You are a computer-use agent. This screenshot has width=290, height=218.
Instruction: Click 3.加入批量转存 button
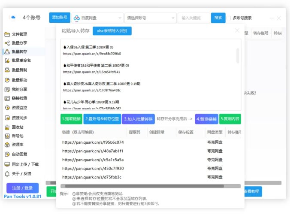coord(138,119)
